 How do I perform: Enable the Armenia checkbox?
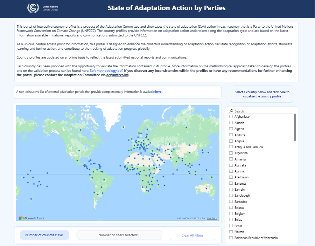click(231, 159)
